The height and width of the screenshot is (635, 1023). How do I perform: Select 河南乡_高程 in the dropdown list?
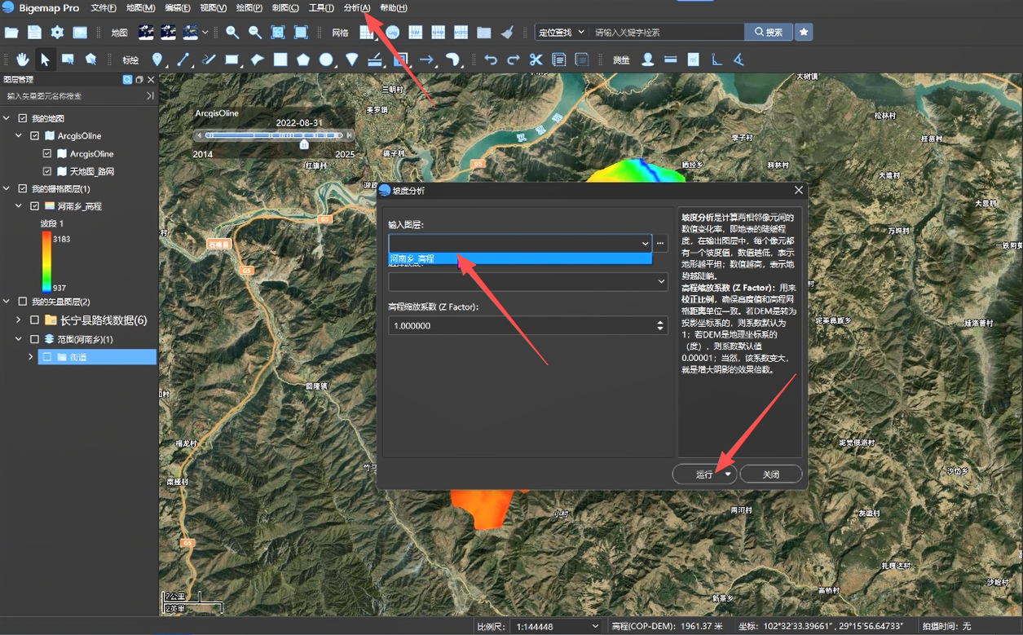pos(520,258)
